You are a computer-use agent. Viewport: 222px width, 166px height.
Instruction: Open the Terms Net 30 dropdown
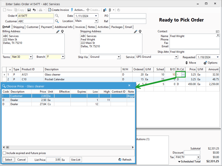click(x=31, y=57)
